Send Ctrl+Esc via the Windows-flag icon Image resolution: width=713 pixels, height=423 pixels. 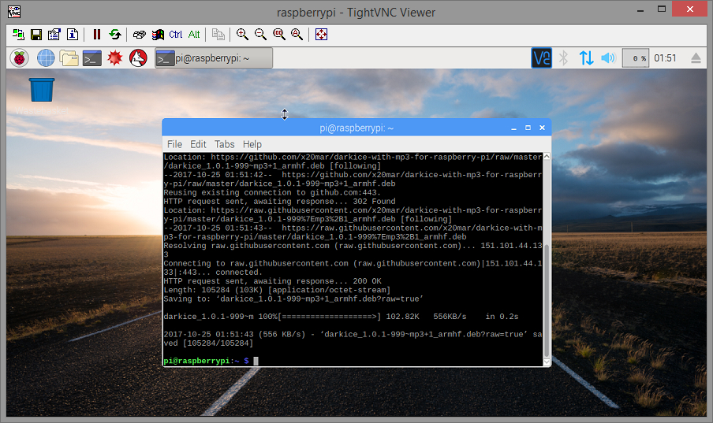[158, 35]
